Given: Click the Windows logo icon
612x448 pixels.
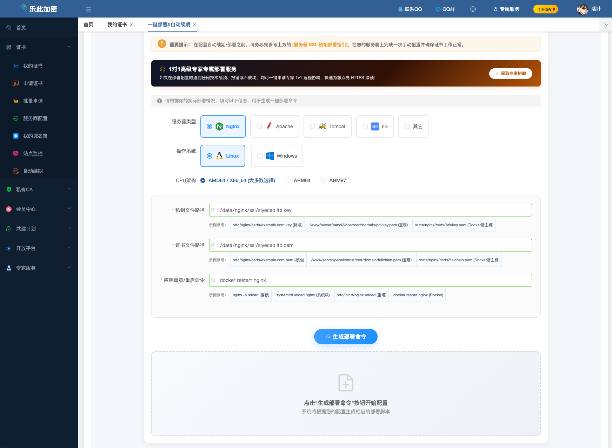Looking at the screenshot, I should (270, 156).
